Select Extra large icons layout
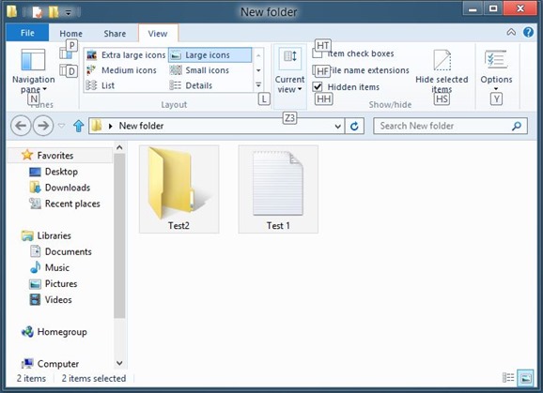 [x=126, y=55]
